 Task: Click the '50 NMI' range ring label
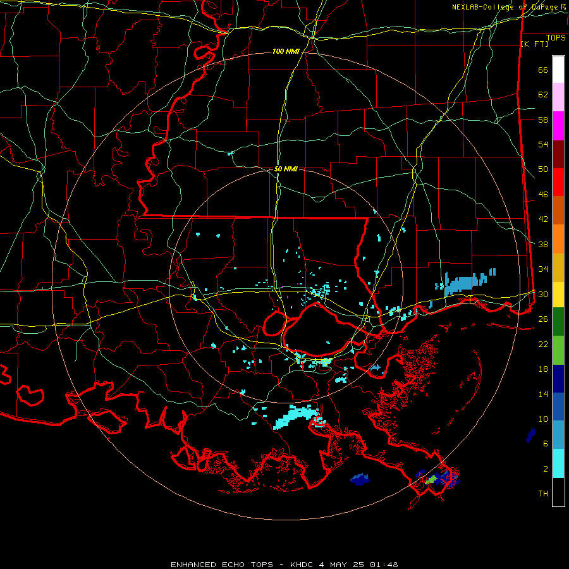pos(286,169)
